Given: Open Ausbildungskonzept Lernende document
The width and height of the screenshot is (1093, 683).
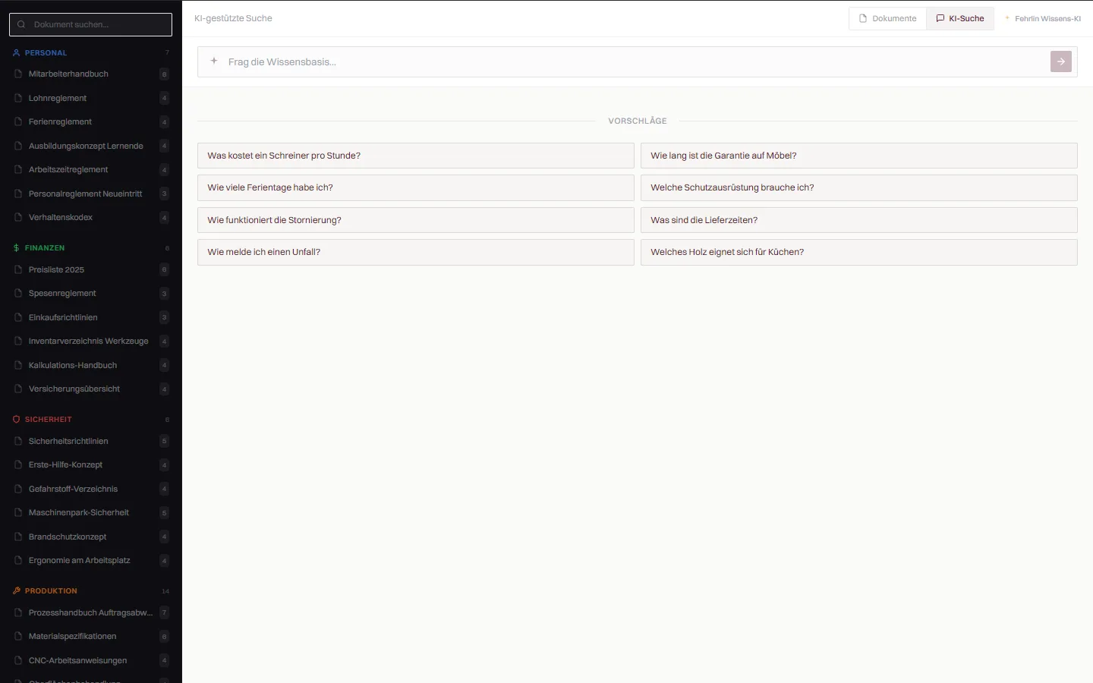Looking at the screenshot, I should (x=91, y=146).
